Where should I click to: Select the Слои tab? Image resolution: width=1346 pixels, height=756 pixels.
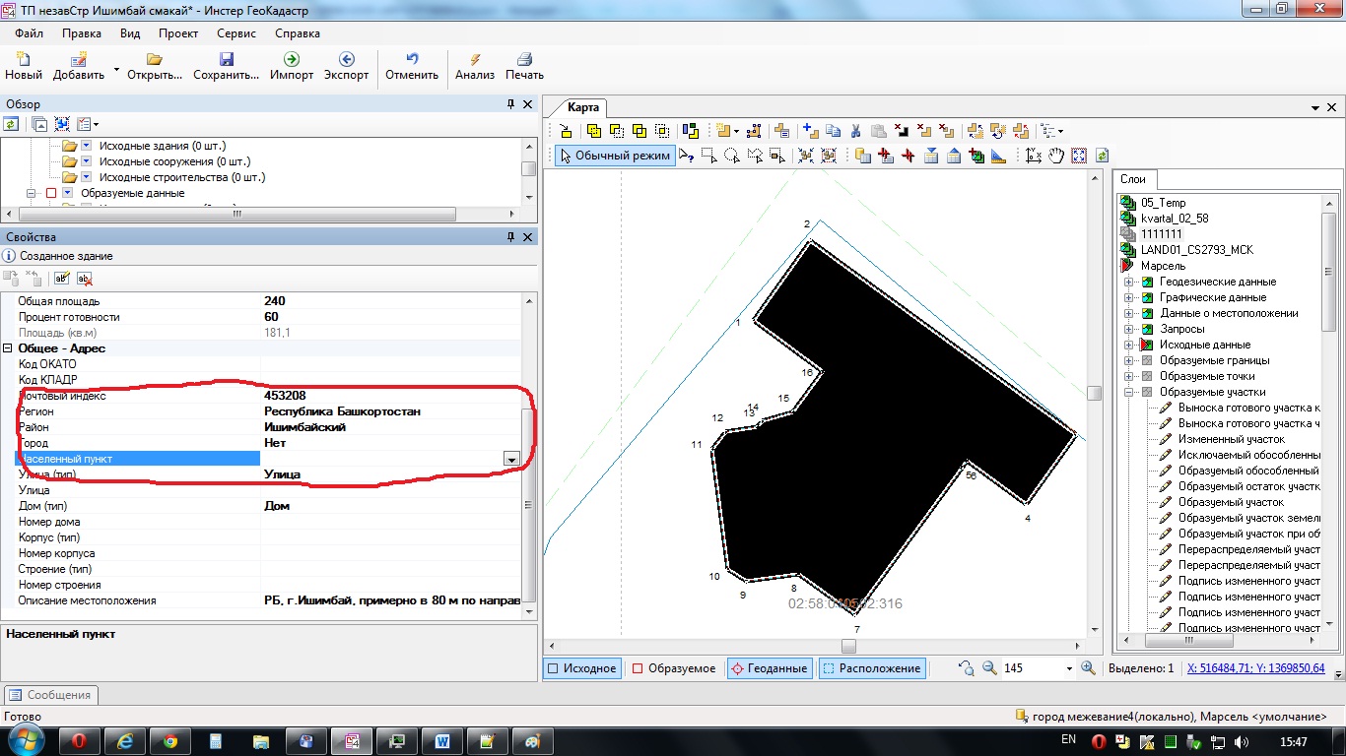point(1133,179)
